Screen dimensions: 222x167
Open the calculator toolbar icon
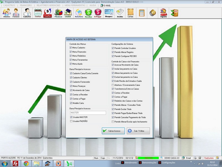(x=142, y=13)
